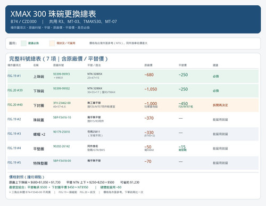Click the OEM price ~330
This screenshot has height=206, width=266.
(149, 133)
